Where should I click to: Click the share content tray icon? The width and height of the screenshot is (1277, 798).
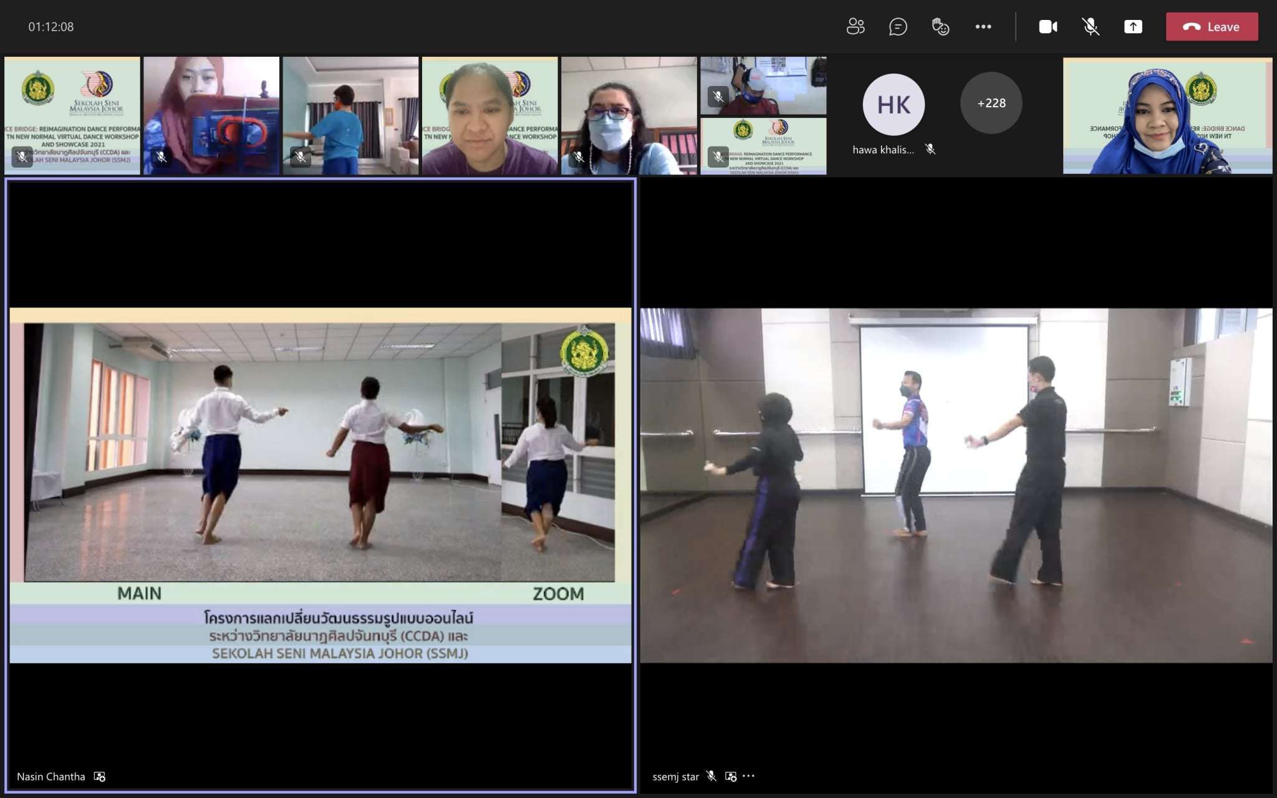[x=1133, y=27]
